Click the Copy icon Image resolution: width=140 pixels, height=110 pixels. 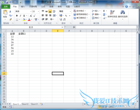10,15
